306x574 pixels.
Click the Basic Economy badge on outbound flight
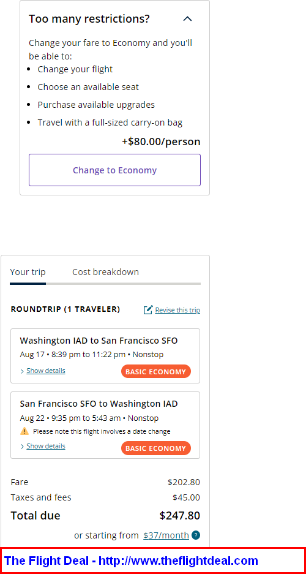click(155, 372)
